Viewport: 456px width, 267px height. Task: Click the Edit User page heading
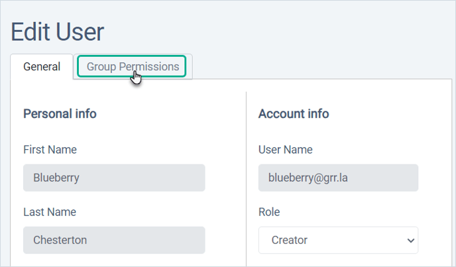pos(57,32)
